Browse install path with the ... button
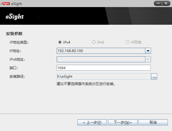The height and width of the screenshot is (131, 172). [x=154, y=76]
